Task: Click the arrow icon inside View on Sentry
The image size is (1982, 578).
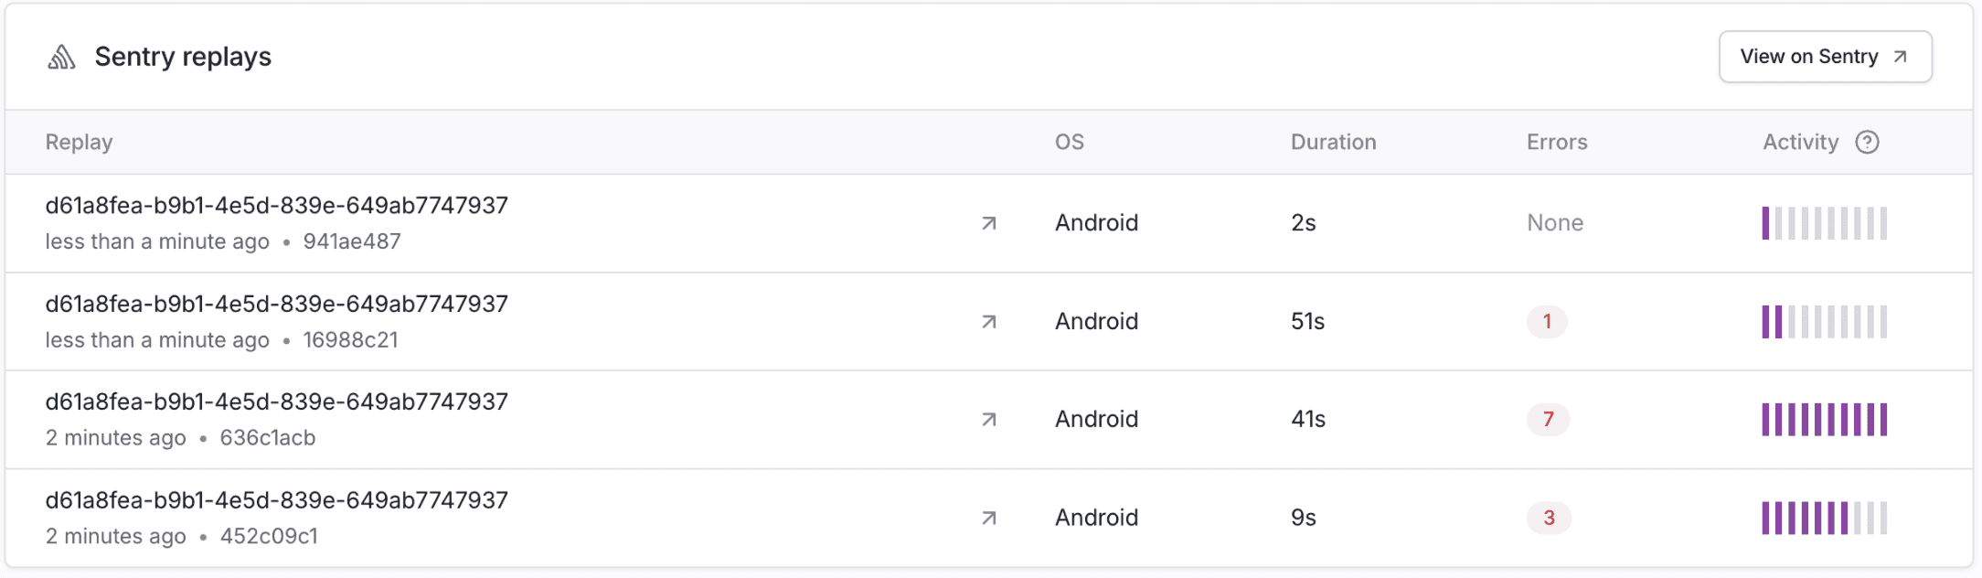Action: 1900,57
